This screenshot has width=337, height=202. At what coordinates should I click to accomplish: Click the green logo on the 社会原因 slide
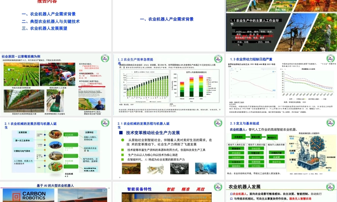[105, 58]
